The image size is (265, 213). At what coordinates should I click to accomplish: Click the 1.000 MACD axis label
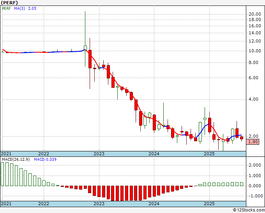(255, 176)
